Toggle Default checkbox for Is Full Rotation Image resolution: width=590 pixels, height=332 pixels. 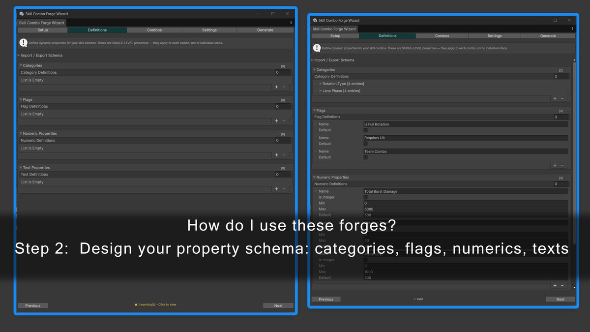[365, 130]
